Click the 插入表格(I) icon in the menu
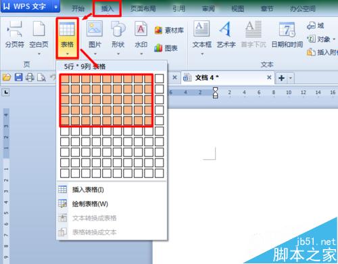The width and height of the screenshot is (338, 264). click(x=62, y=190)
